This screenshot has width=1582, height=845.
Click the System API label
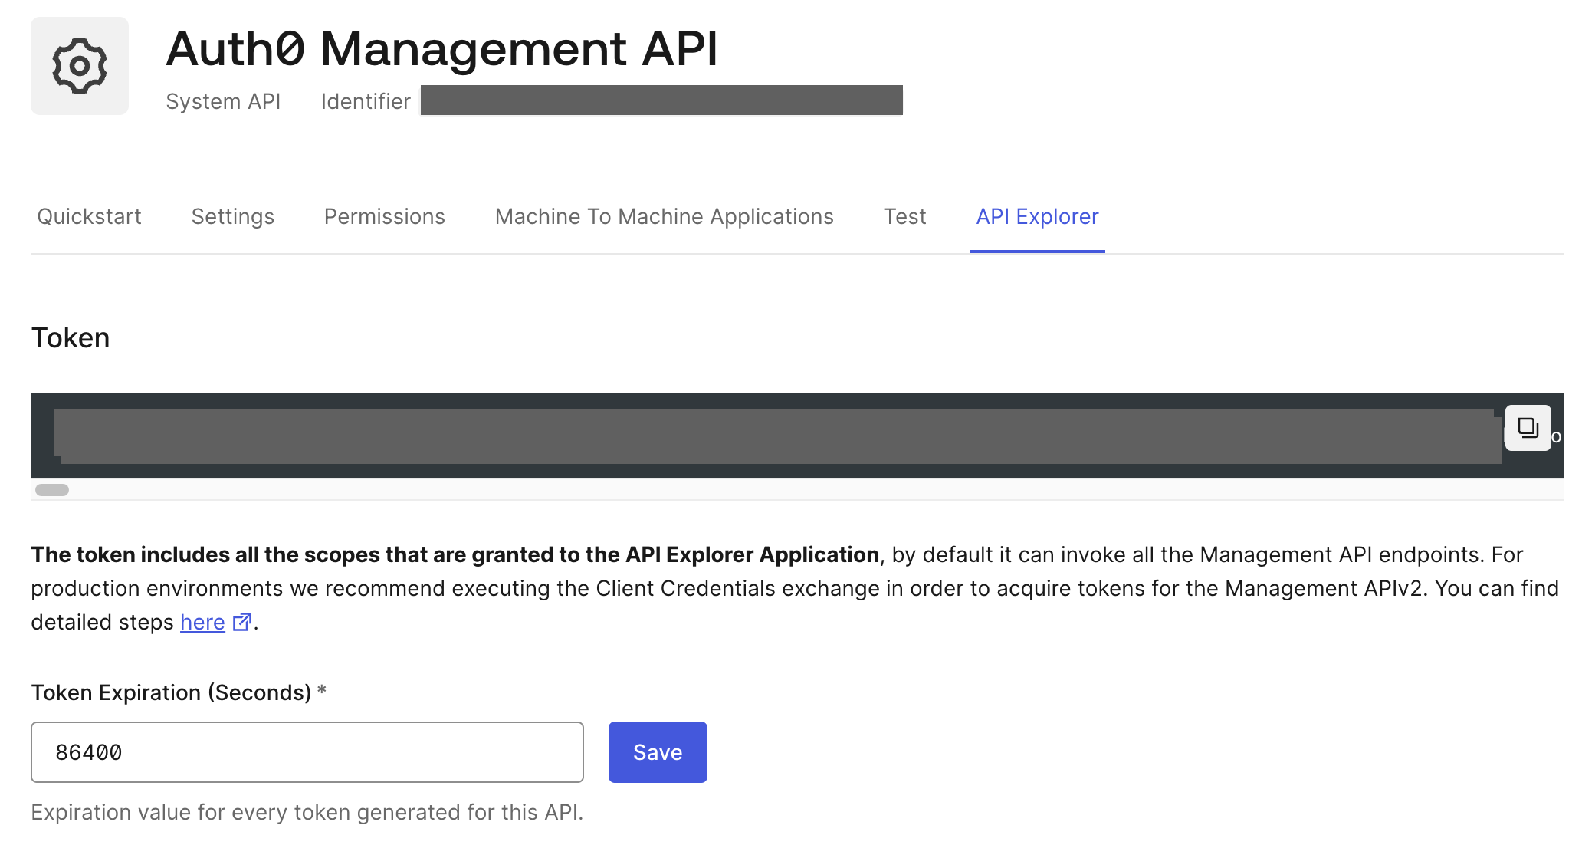[x=223, y=101]
